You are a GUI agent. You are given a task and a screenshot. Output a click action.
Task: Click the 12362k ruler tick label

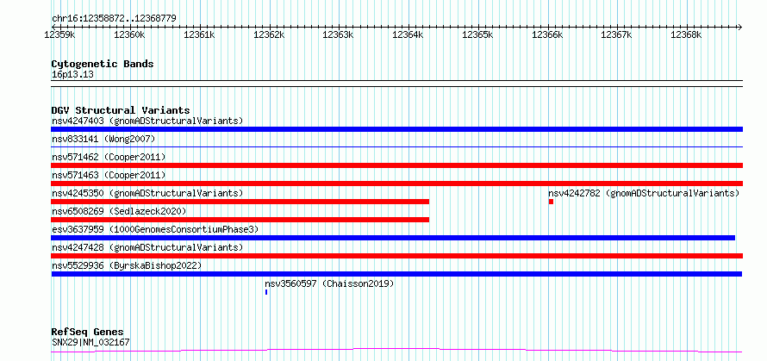[x=269, y=34]
